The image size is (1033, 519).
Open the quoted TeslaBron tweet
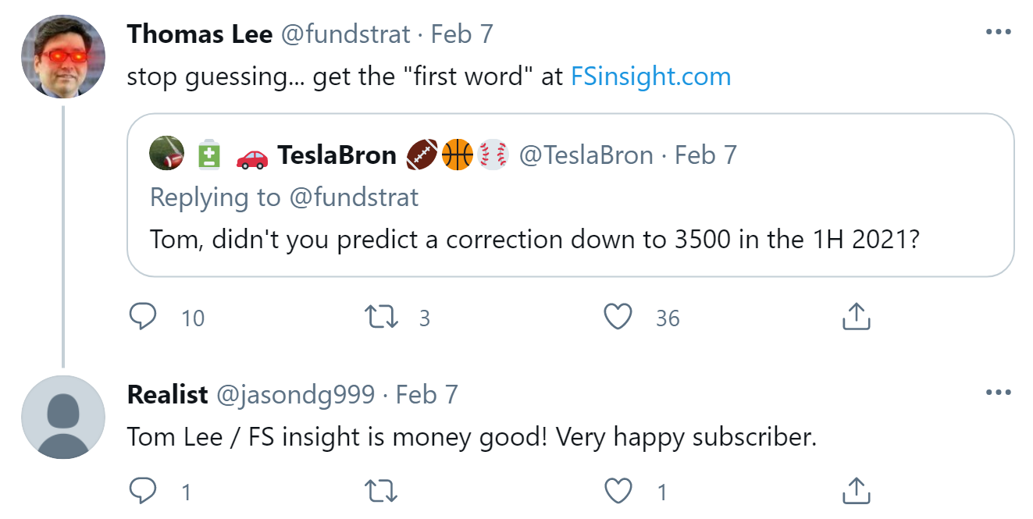[x=570, y=238]
